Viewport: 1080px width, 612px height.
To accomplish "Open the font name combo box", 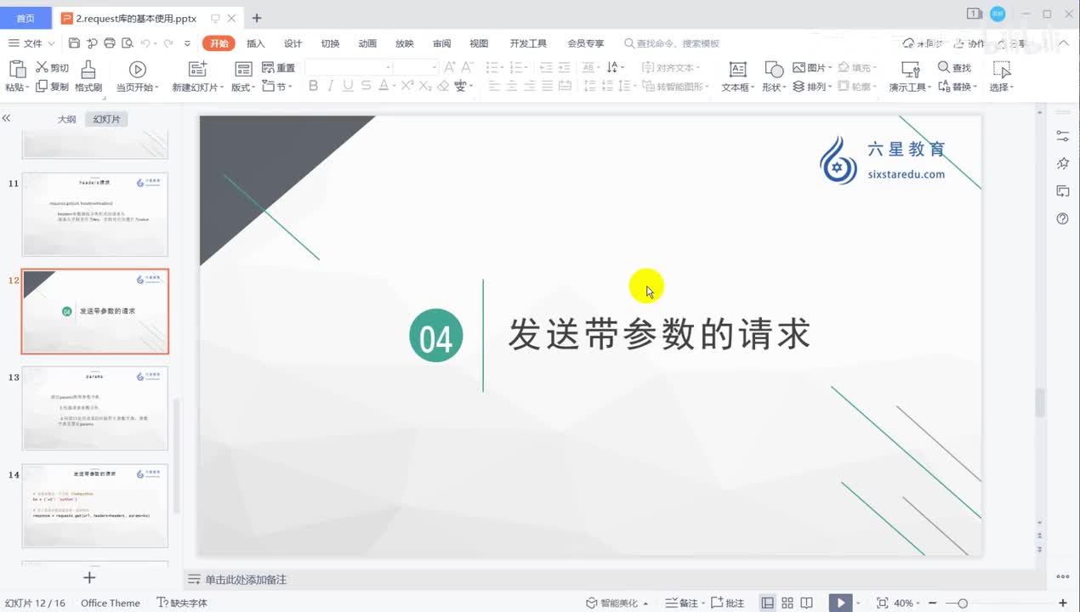I will click(x=349, y=67).
